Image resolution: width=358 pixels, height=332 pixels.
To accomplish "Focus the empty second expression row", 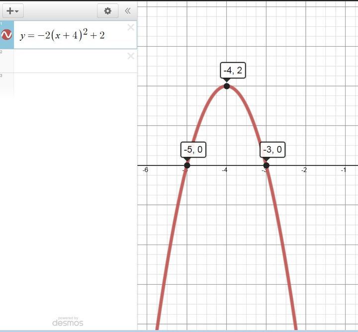I will pyautogui.click(x=70, y=61).
